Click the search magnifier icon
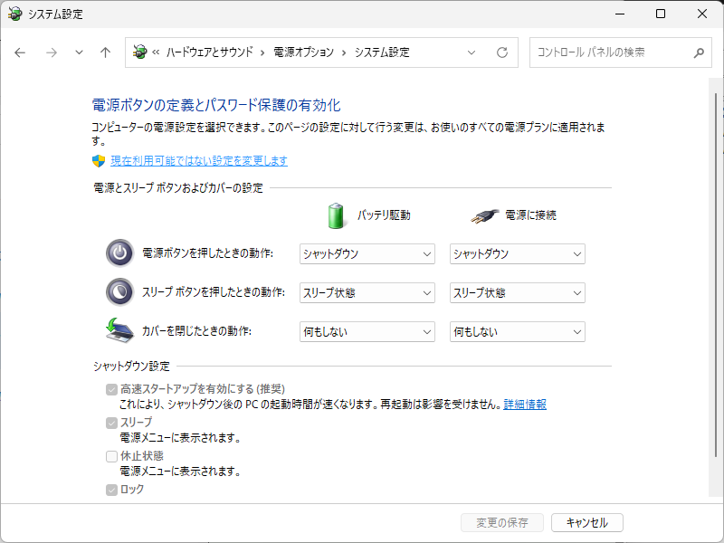The width and height of the screenshot is (724, 543). pyautogui.click(x=699, y=52)
